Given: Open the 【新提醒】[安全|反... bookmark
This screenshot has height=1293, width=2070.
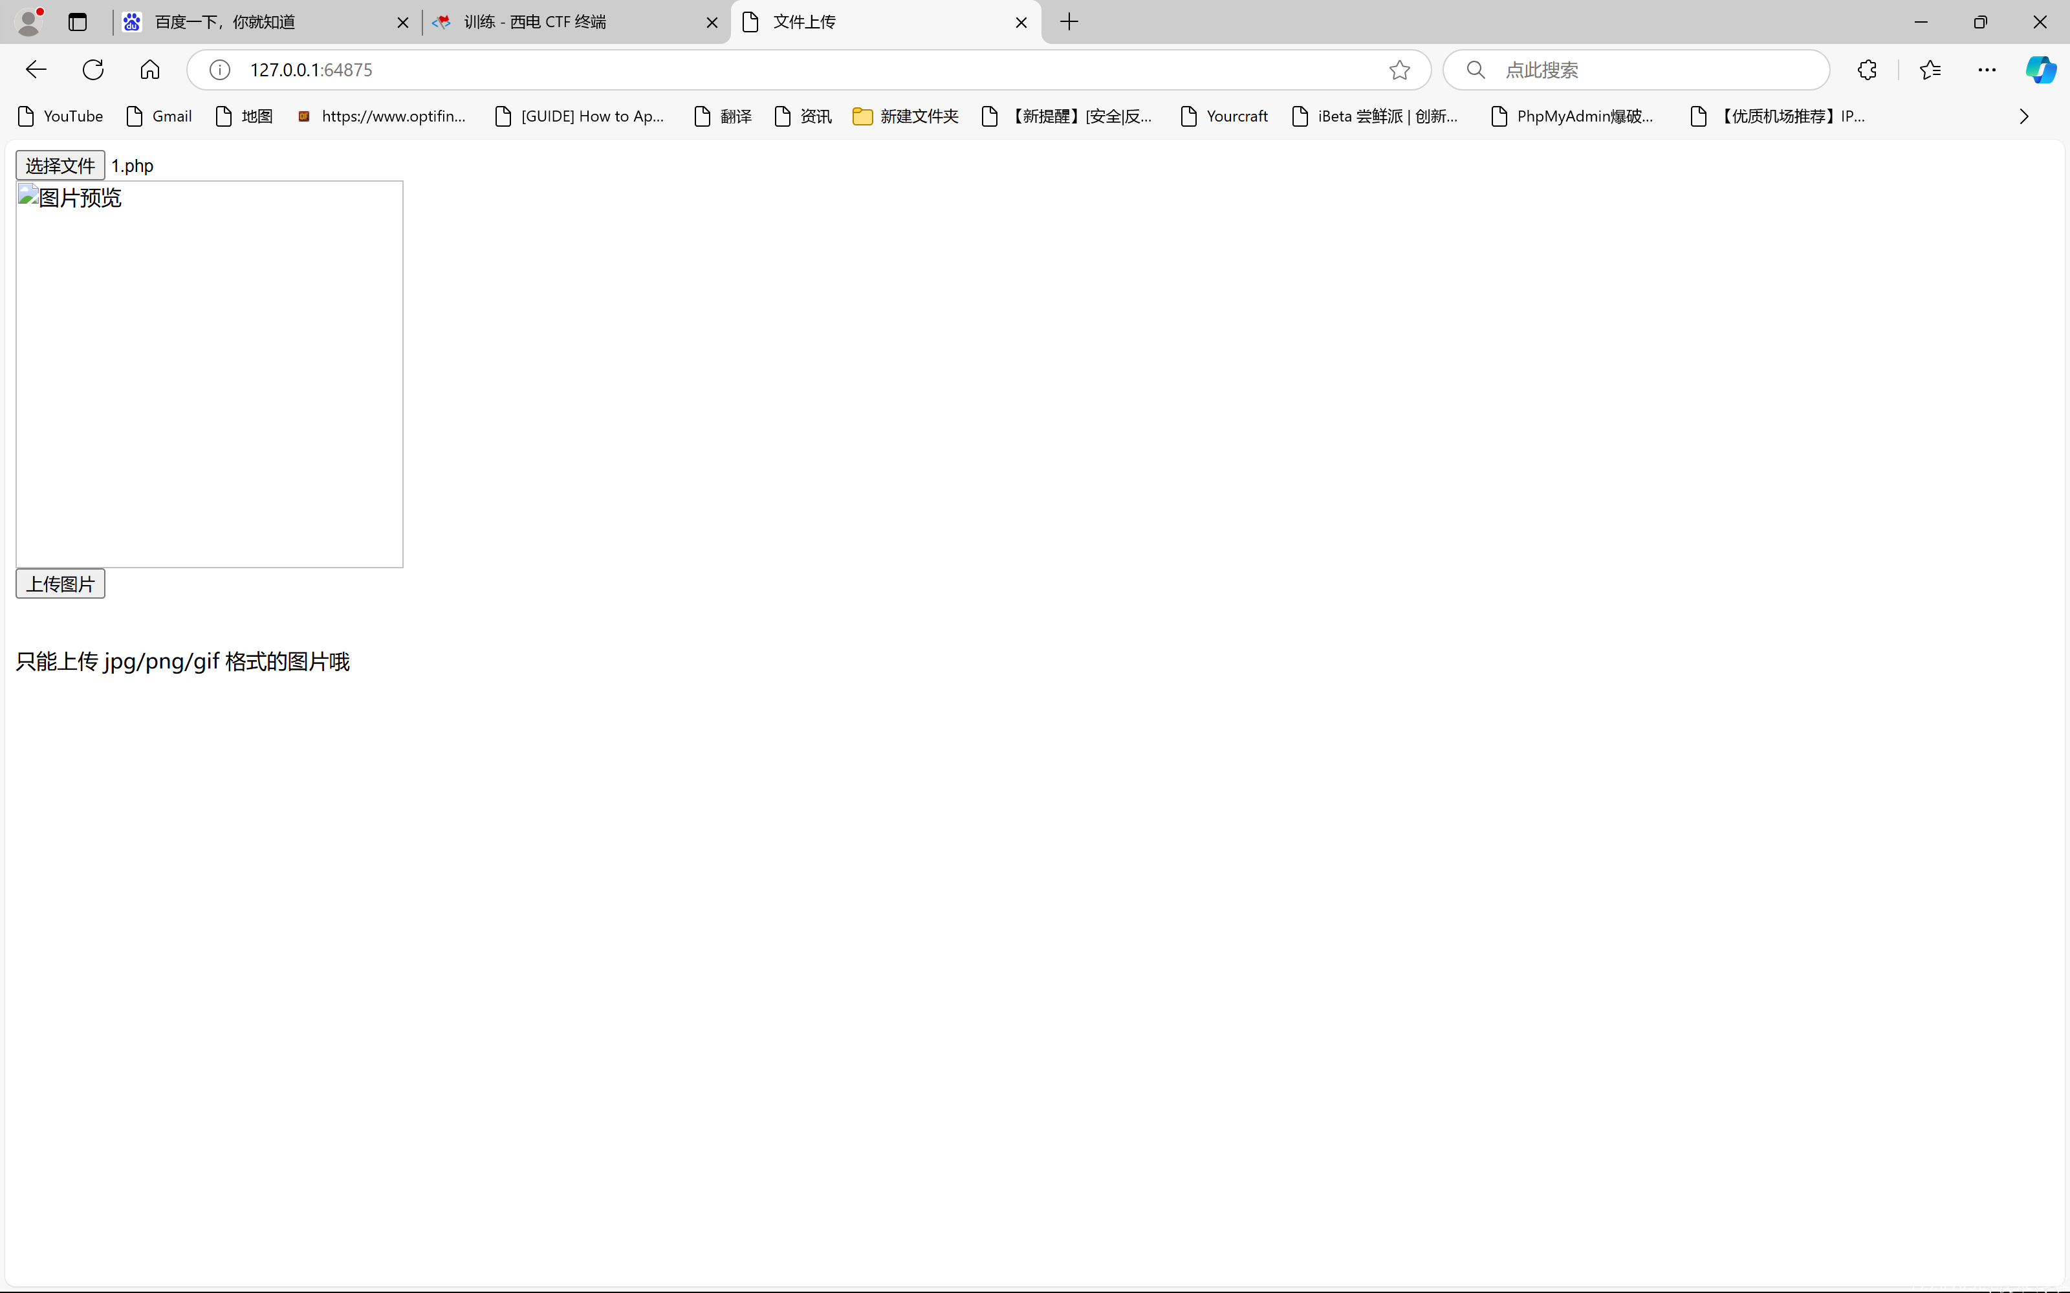Looking at the screenshot, I should coord(1067,116).
